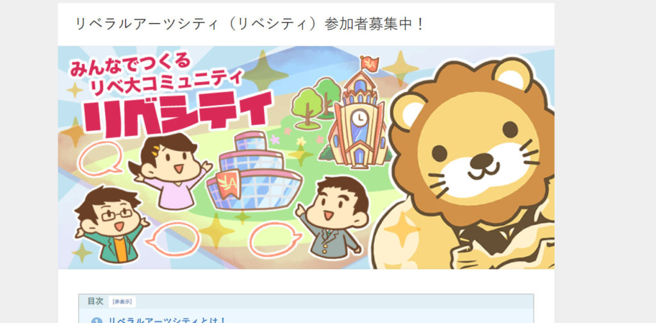Click the man with glasses in green jacket
The height and width of the screenshot is (323, 656).
pyautogui.click(x=111, y=224)
